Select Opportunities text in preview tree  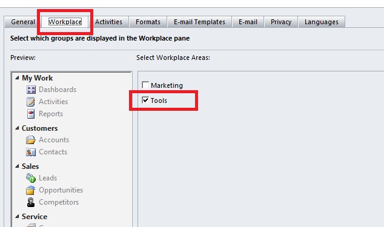pos(61,190)
